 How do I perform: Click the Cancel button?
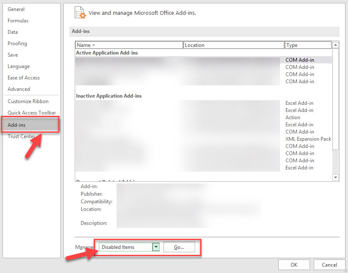(329, 265)
